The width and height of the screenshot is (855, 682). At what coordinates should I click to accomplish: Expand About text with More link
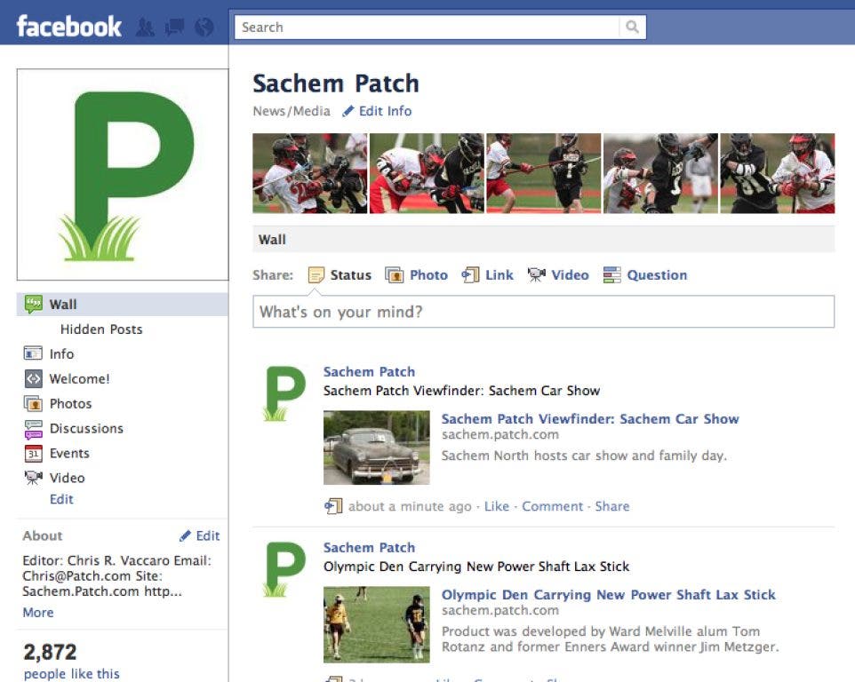(x=38, y=612)
